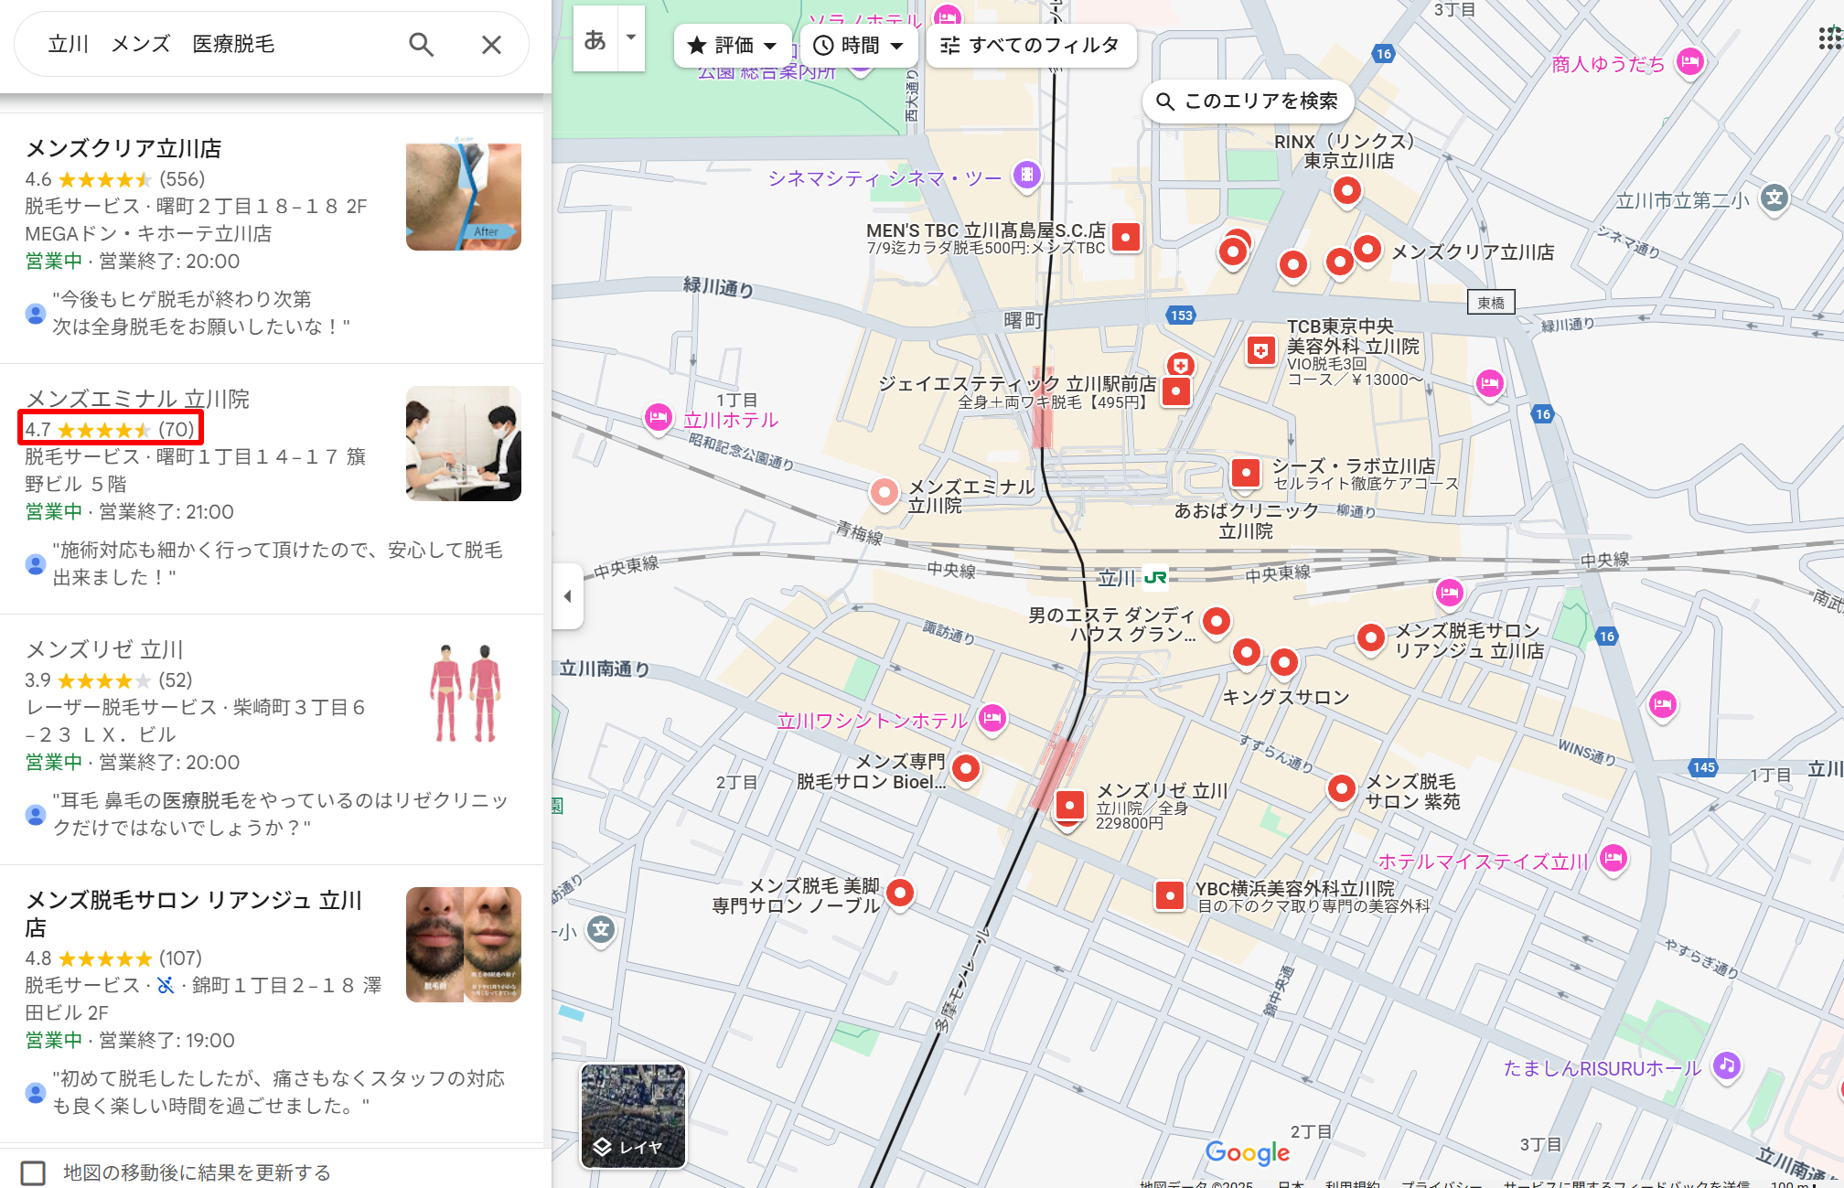Click メンズクリア立川店 photo thumbnail
The height and width of the screenshot is (1188, 1844).
(x=464, y=193)
